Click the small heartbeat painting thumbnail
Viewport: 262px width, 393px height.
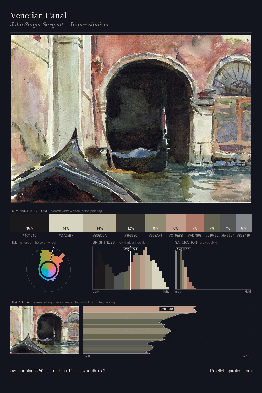click(45, 330)
